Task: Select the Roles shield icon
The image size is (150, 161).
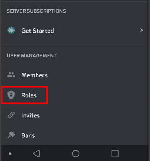Action: pyautogui.click(x=11, y=95)
